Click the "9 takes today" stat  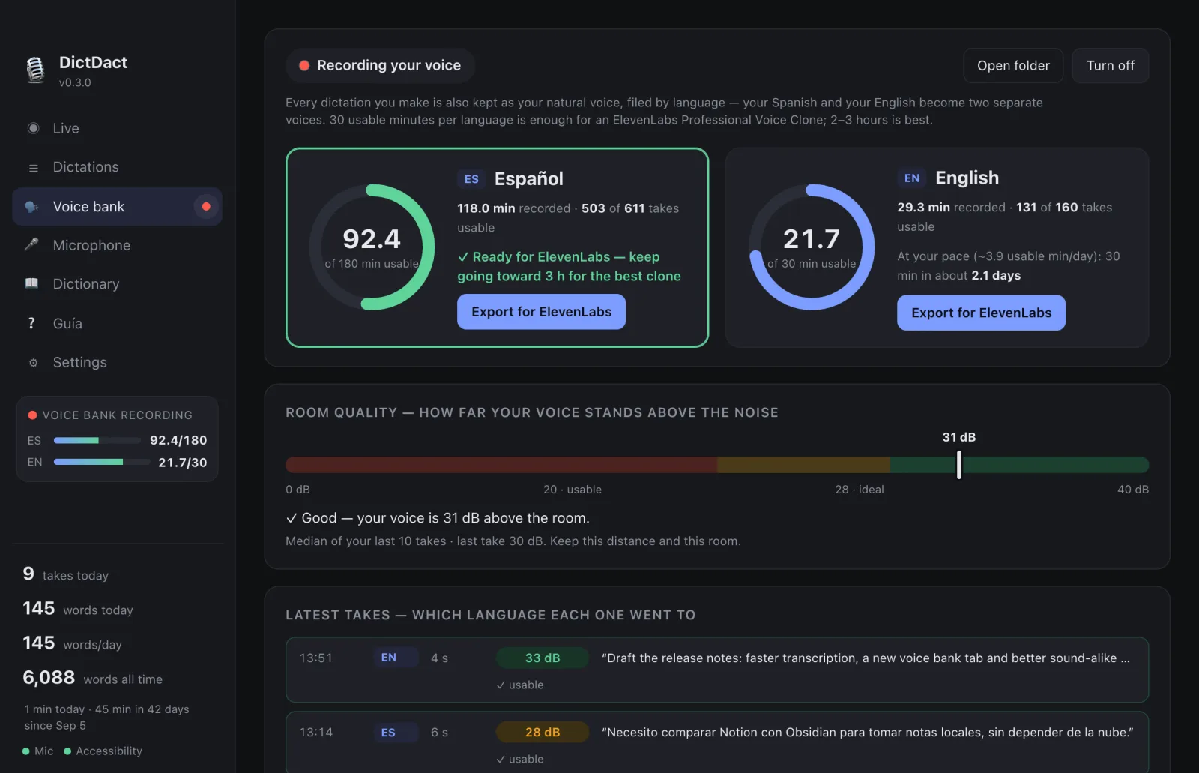tap(66, 574)
